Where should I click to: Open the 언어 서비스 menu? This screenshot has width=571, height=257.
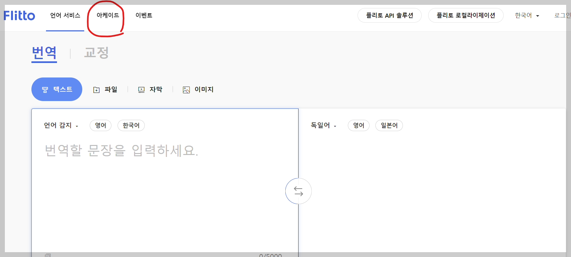65,15
